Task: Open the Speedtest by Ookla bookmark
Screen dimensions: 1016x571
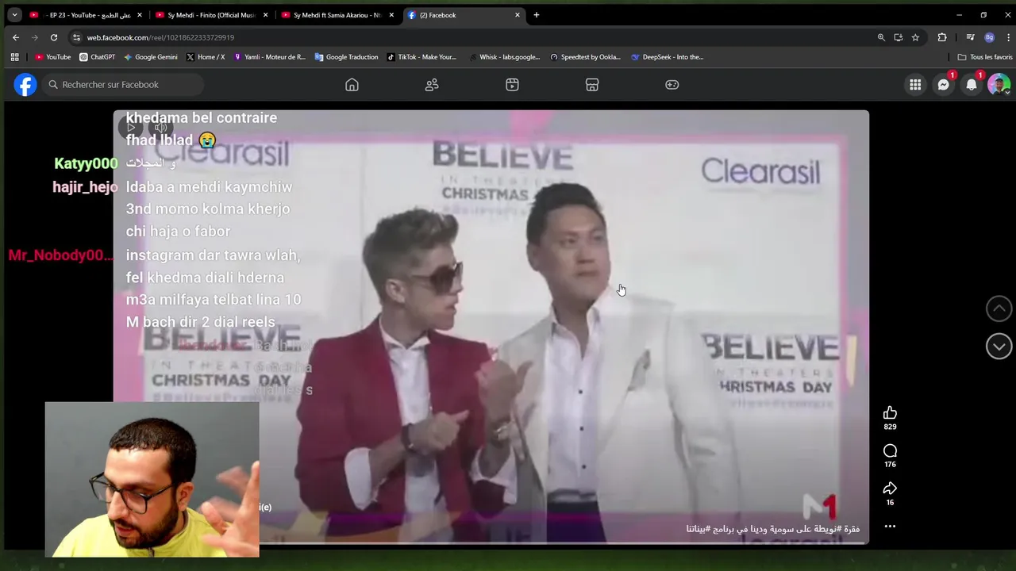Action: click(x=586, y=57)
